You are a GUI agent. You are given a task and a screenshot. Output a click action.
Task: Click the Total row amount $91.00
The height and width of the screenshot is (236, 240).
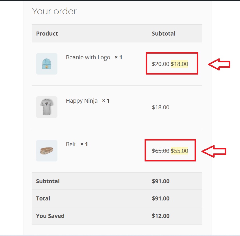(x=161, y=198)
